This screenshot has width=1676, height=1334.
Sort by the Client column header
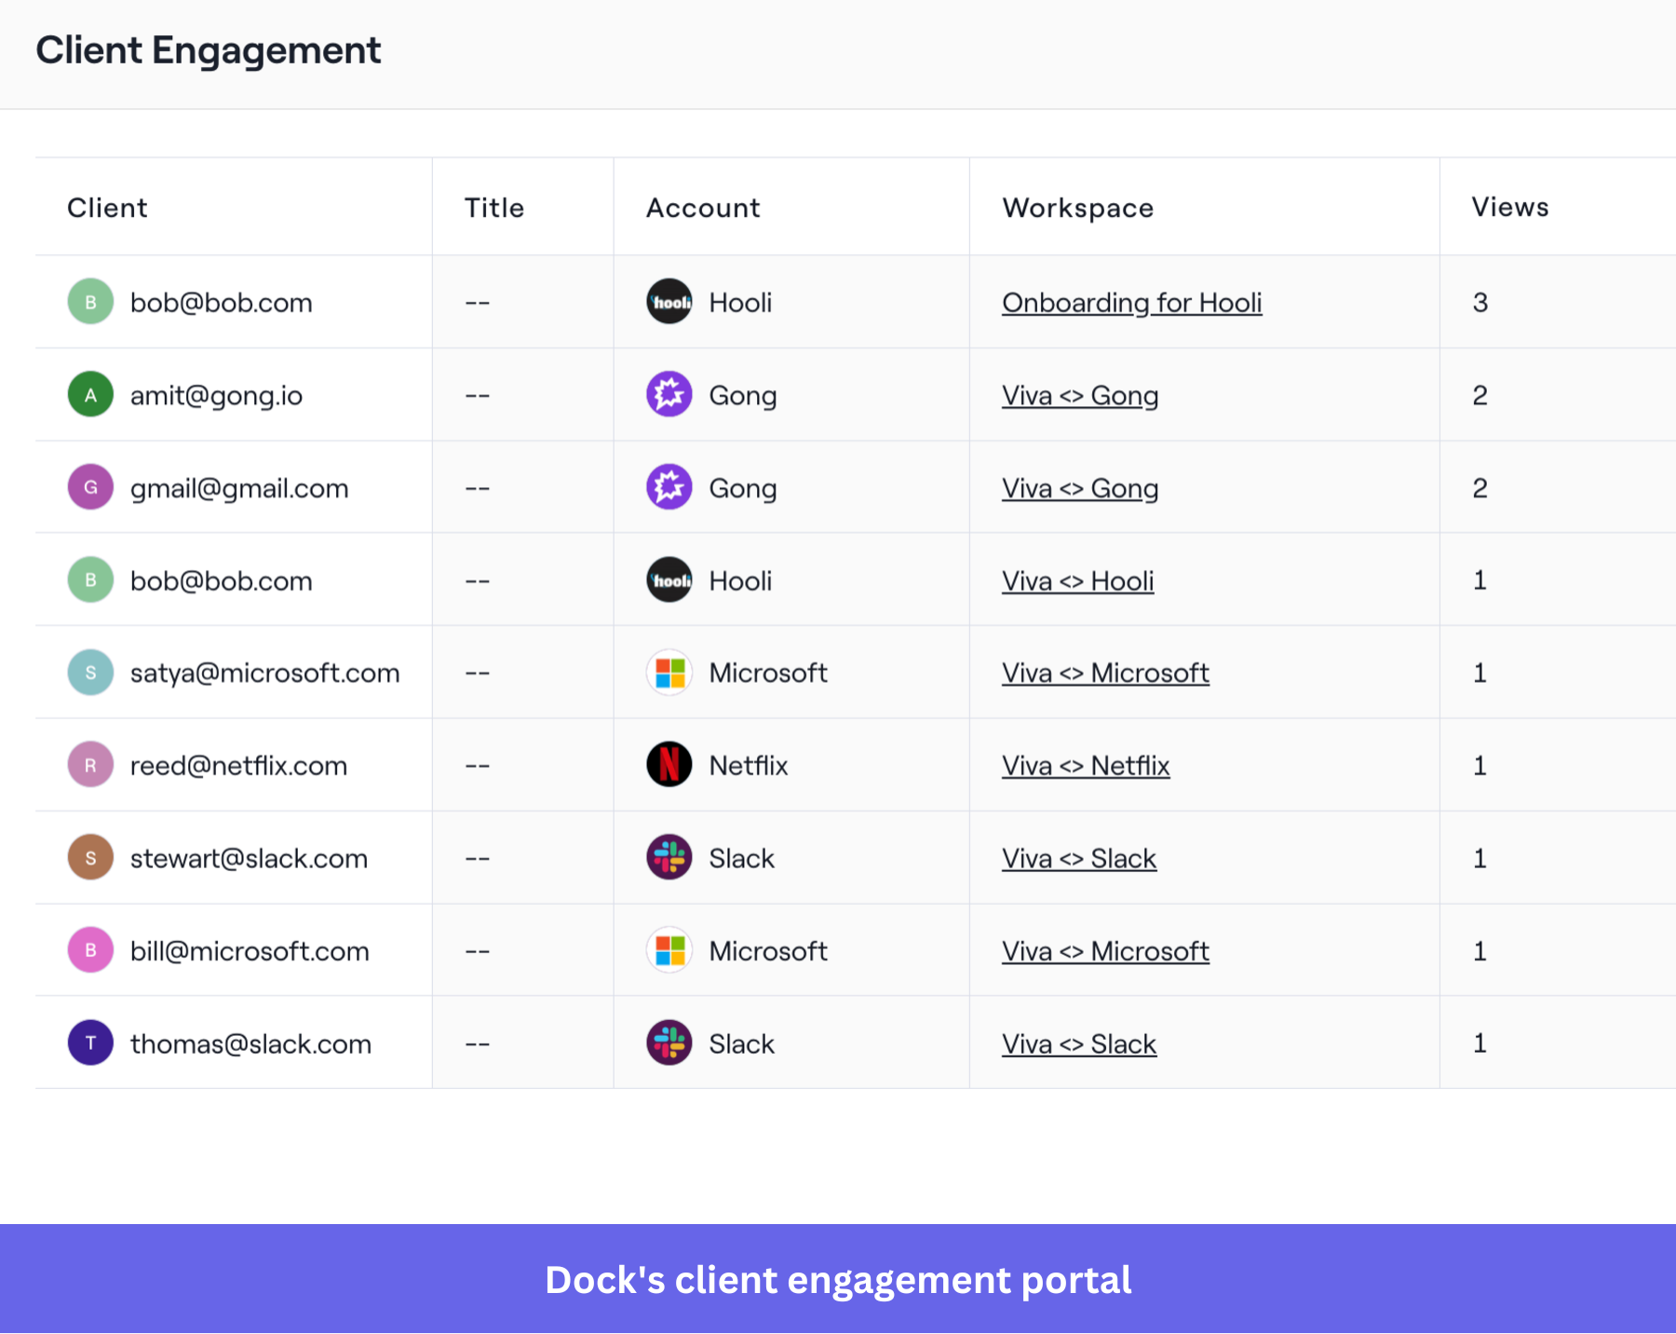[x=107, y=208]
